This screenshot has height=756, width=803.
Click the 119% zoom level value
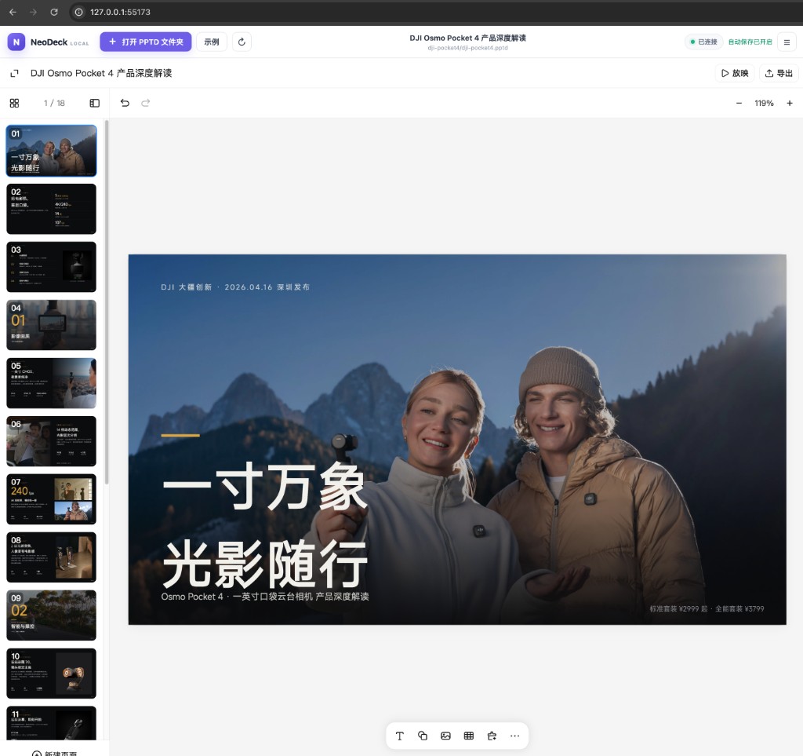[x=764, y=103]
